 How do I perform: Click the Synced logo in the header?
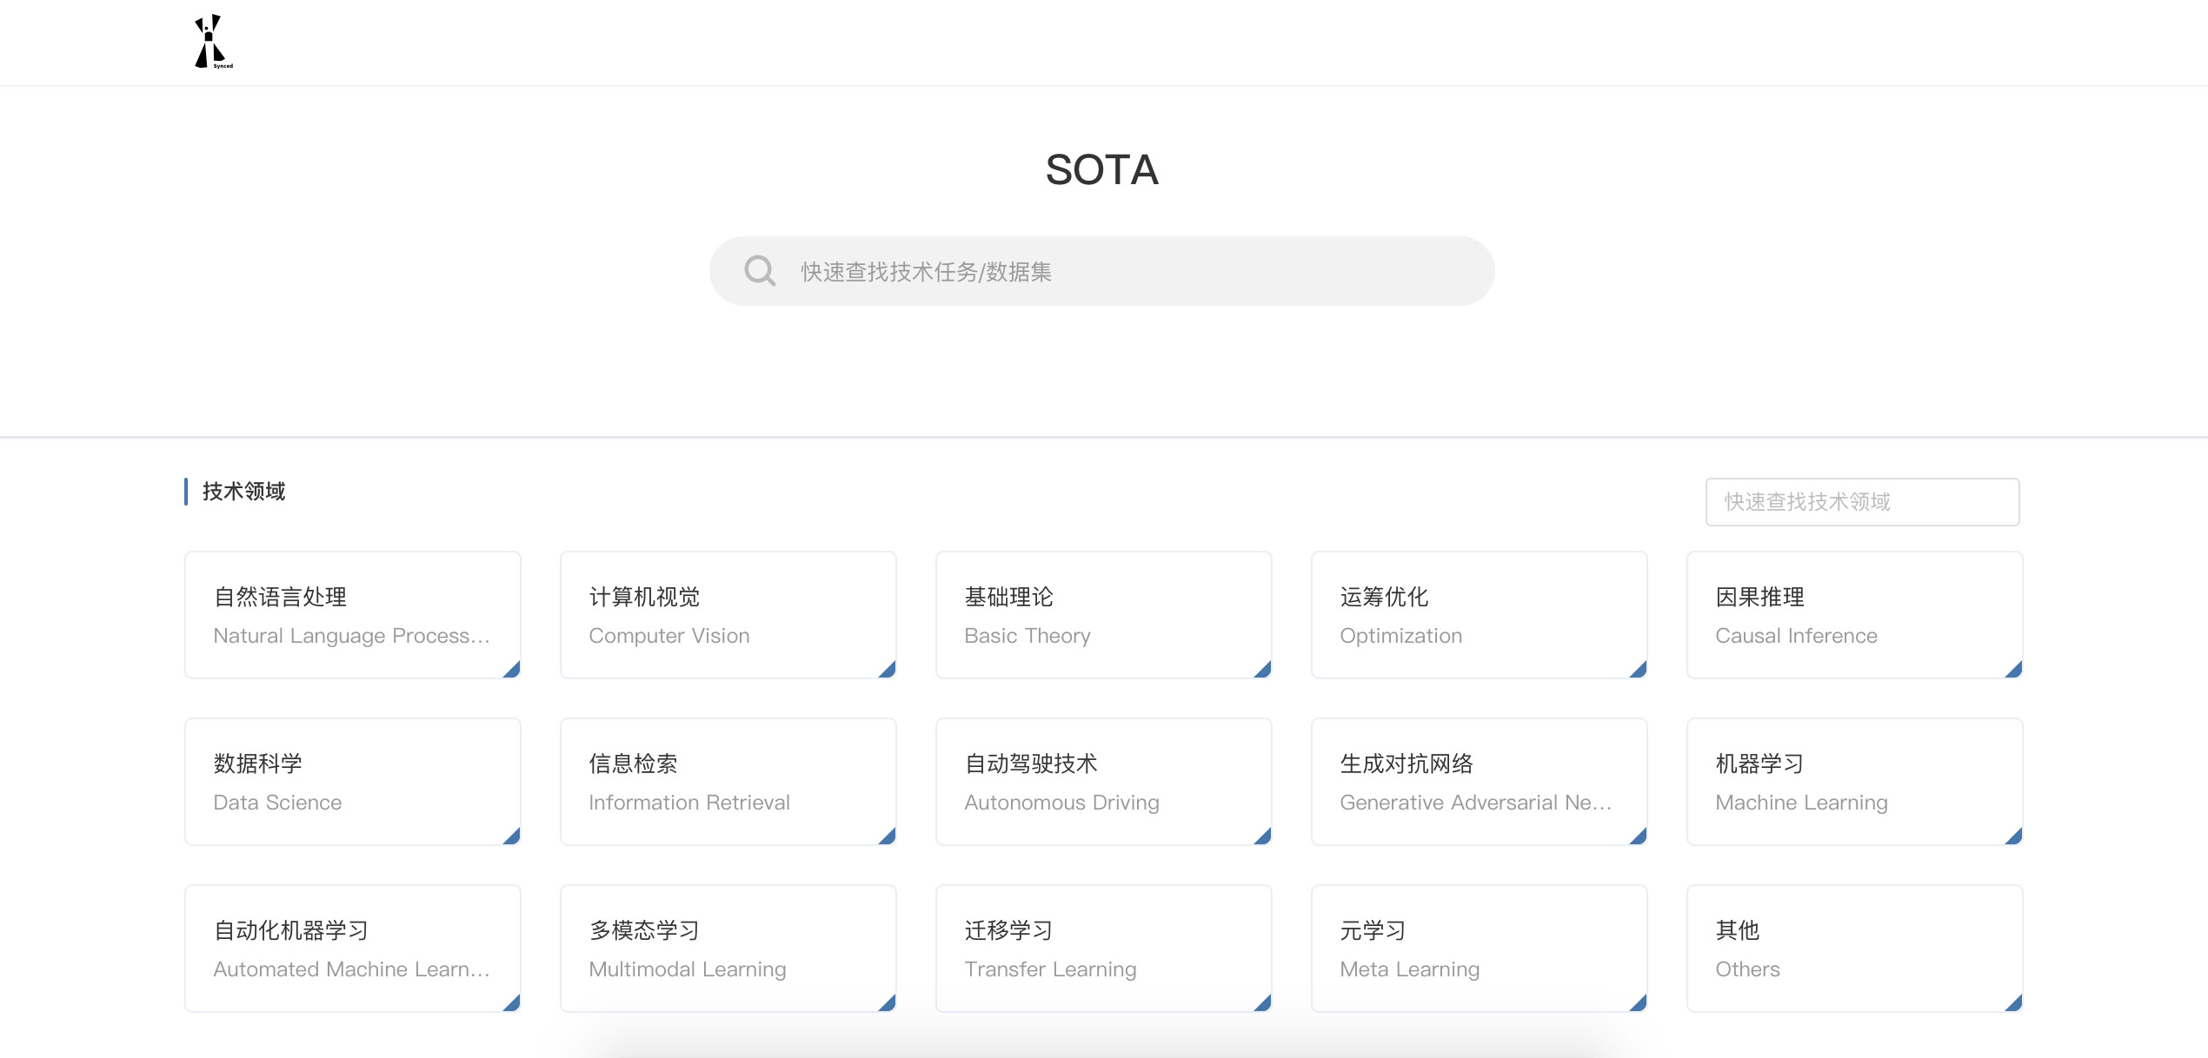coord(211,41)
